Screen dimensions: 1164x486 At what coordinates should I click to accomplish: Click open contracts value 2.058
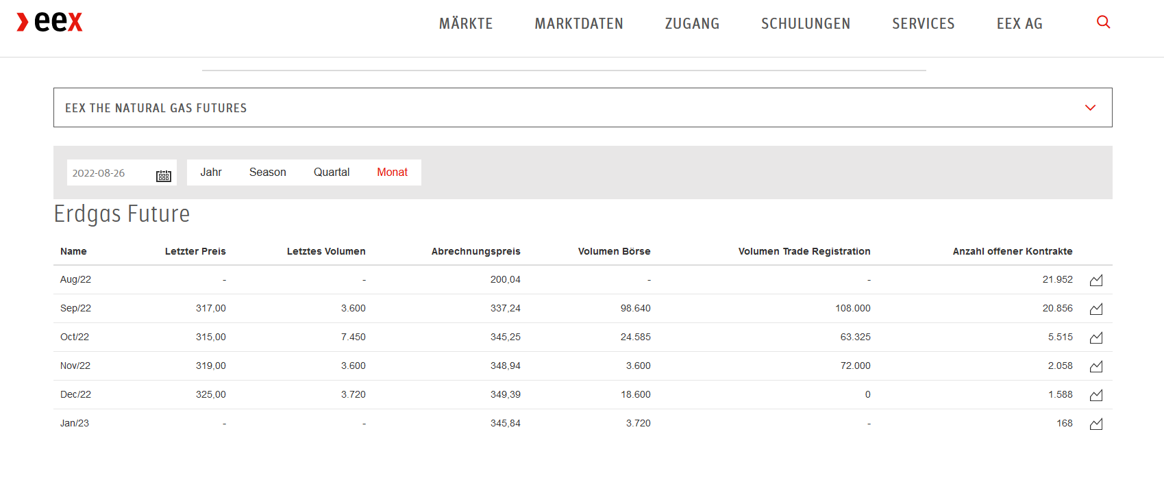[1061, 366]
